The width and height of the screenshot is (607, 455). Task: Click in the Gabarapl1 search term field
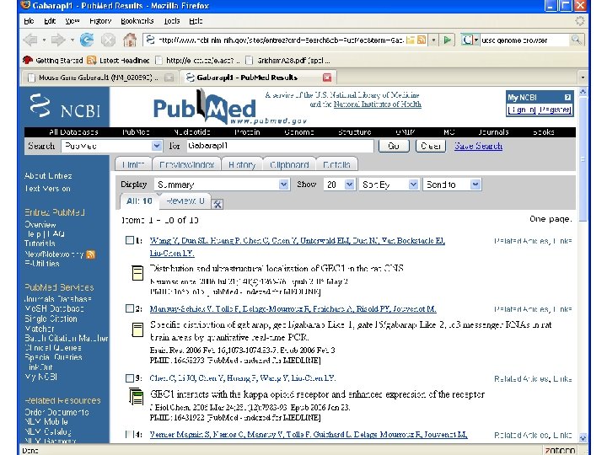click(279, 146)
